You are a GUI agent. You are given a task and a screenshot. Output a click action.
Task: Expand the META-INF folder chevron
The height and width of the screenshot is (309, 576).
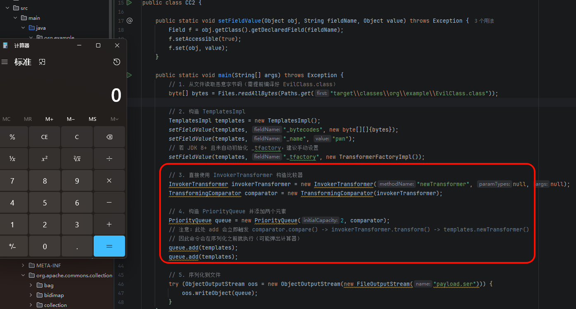pos(23,265)
